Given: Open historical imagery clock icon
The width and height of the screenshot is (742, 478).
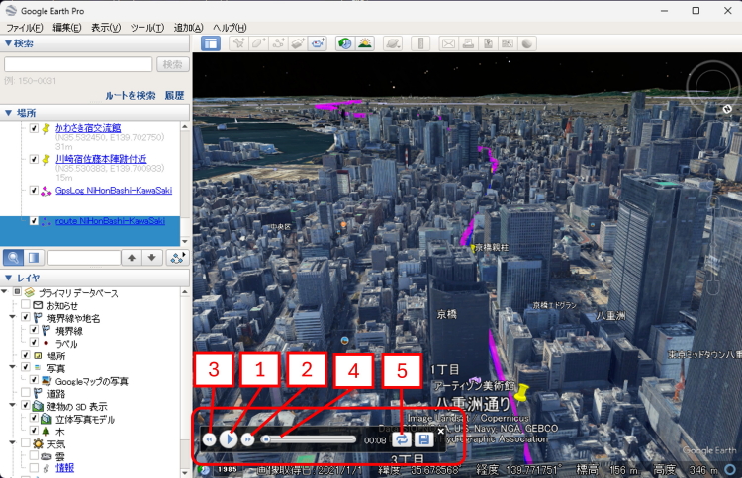Looking at the screenshot, I should 343,43.
